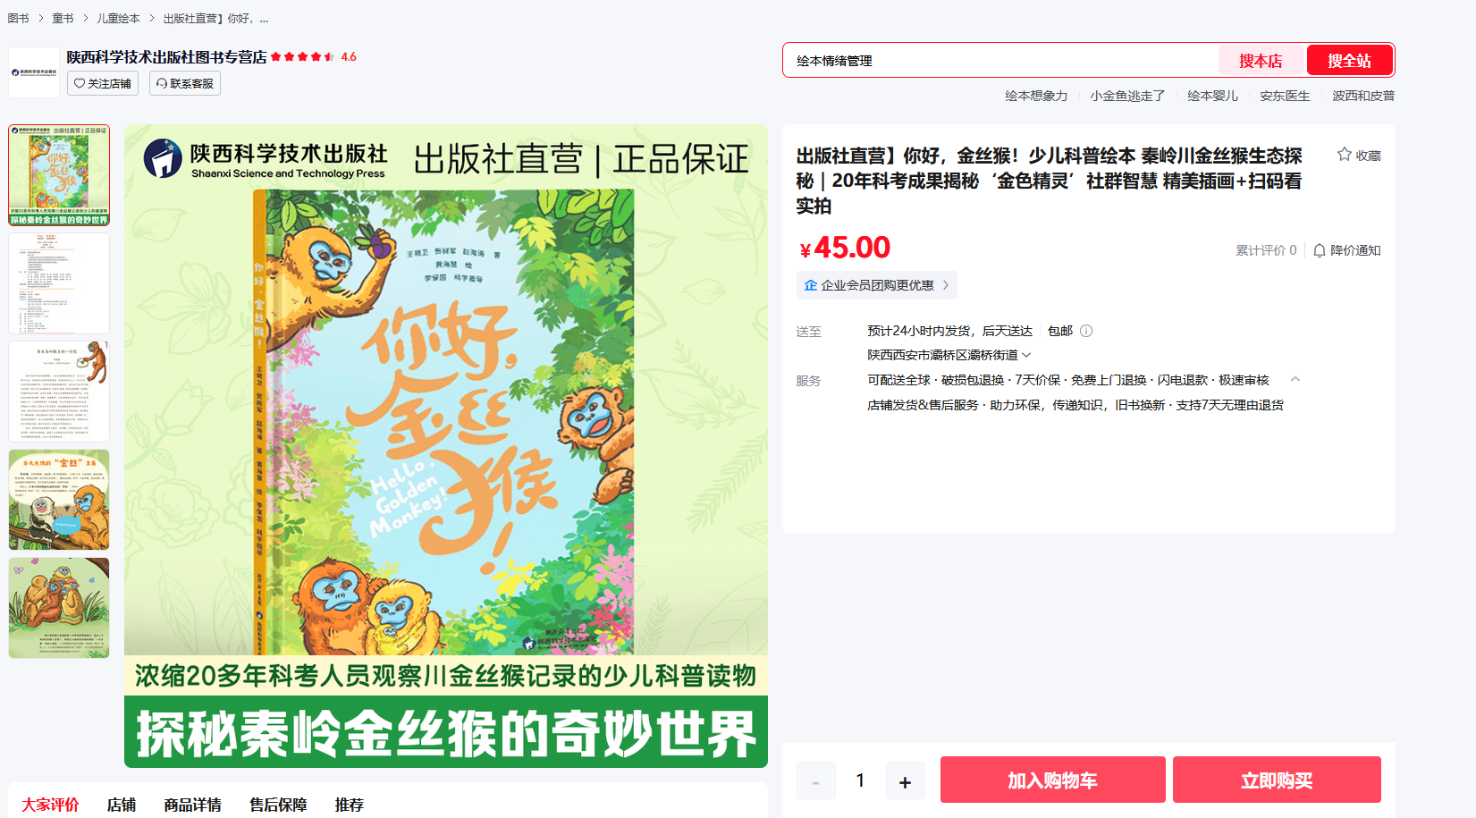This screenshot has height=818, width=1476.
Task: Click the search field containing 绘本情绪管理
Action: pos(1001,60)
